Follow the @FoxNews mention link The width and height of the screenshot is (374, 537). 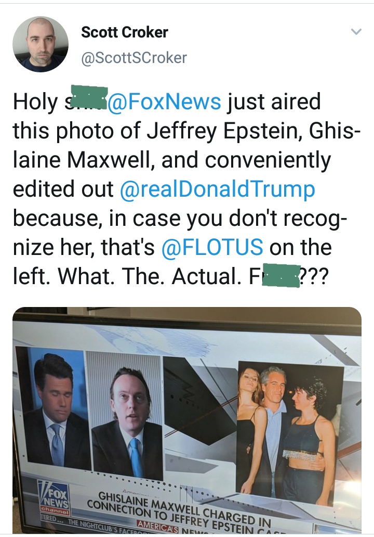click(164, 101)
